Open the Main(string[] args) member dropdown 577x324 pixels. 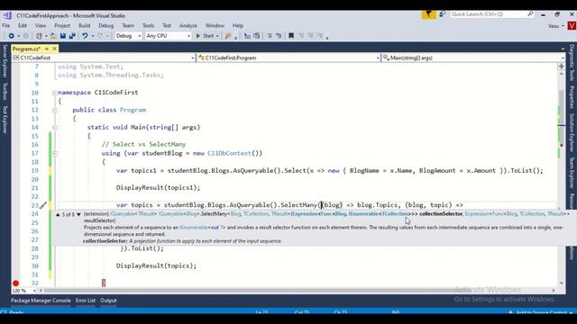point(473,58)
